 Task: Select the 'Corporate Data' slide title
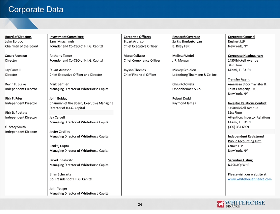click(36, 10)
